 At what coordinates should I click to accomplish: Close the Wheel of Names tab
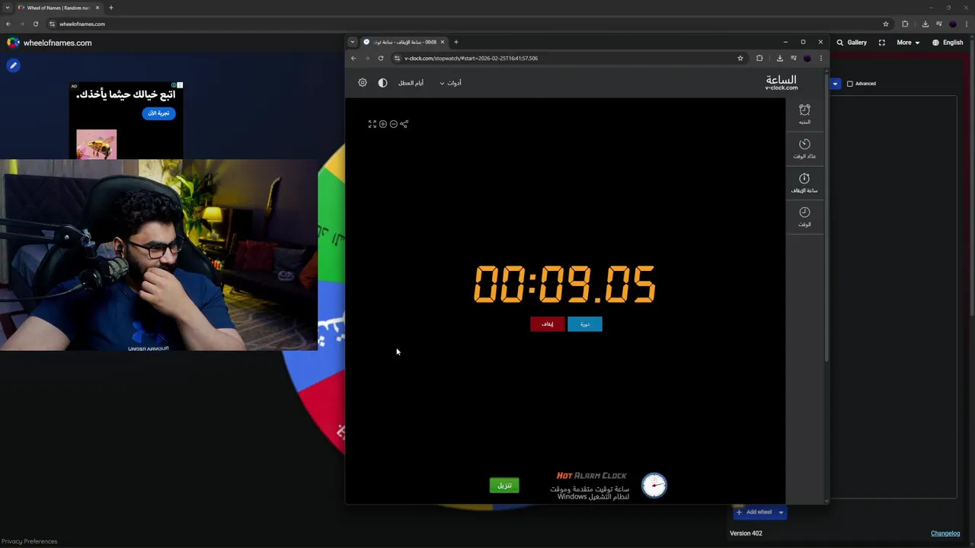[97, 8]
